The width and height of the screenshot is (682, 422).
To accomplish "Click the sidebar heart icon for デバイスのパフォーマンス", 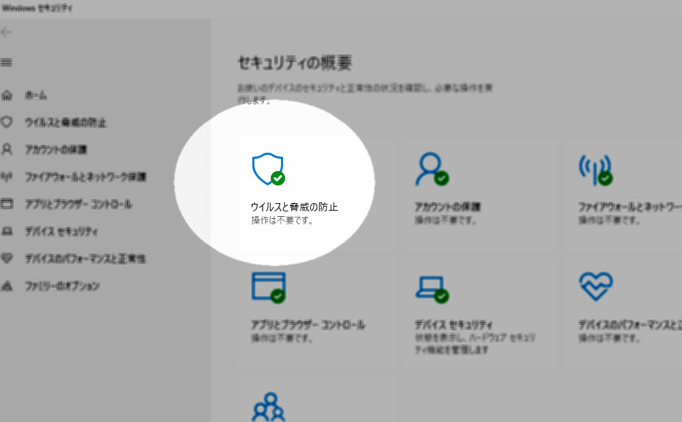I will tap(7, 259).
